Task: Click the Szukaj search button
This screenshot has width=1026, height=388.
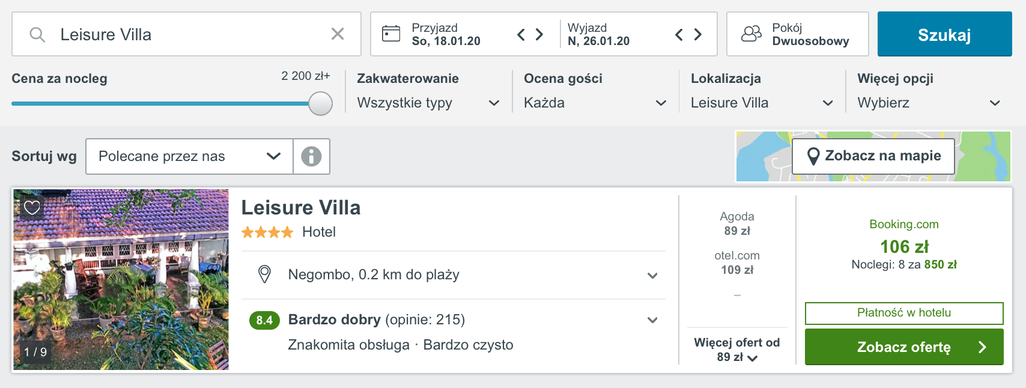Action: coord(944,34)
